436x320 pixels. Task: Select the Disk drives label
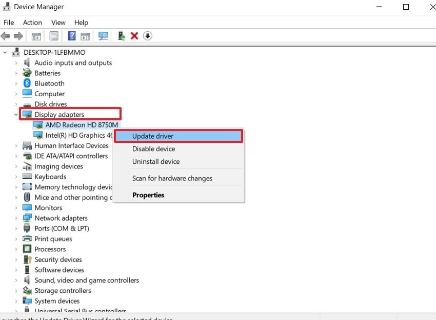51,104
